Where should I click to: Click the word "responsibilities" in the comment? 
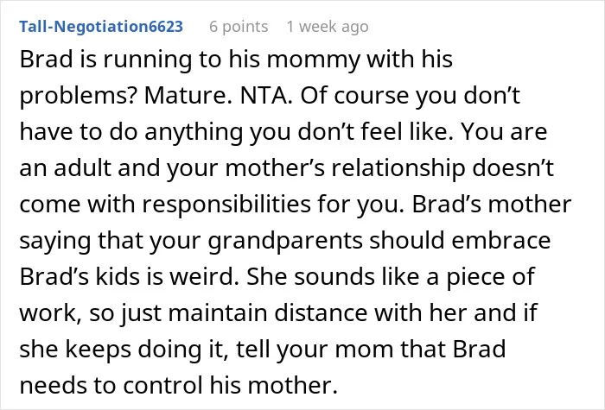point(226,205)
